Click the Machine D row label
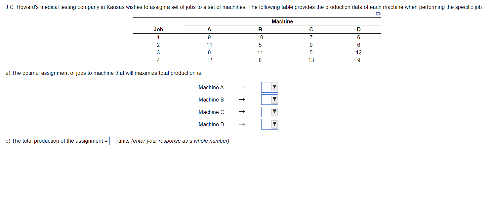 [x=211, y=124]
